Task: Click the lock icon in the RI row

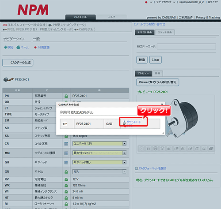Action: pyautogui.click(x=66, y=204)
